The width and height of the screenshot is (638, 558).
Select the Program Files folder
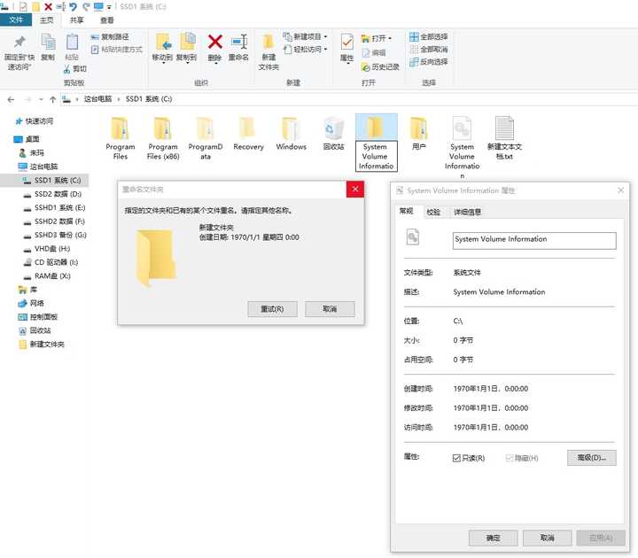(x=120, y=139)
